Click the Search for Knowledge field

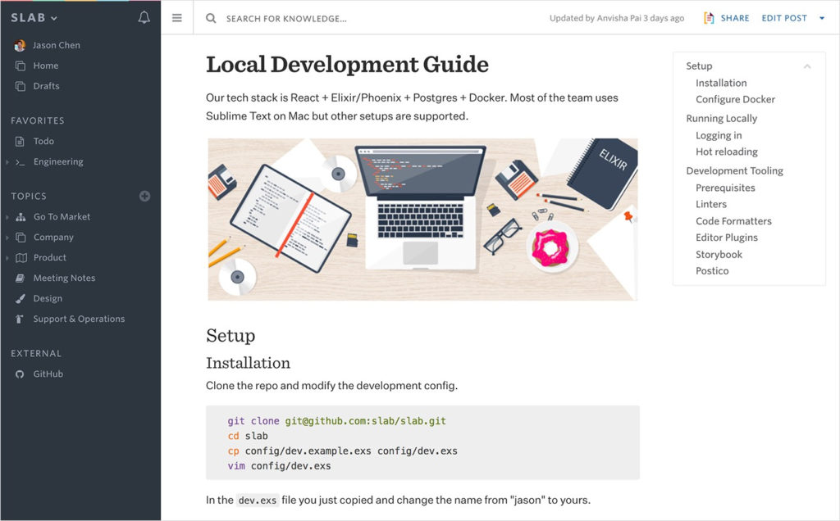click(x=328, y=18)
